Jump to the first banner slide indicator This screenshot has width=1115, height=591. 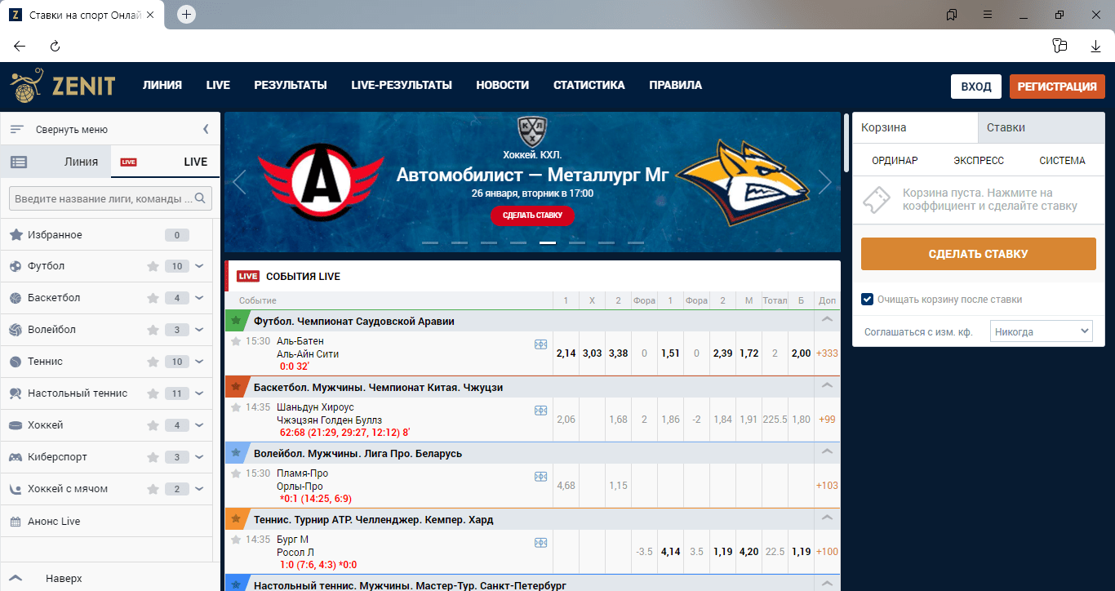430,242
